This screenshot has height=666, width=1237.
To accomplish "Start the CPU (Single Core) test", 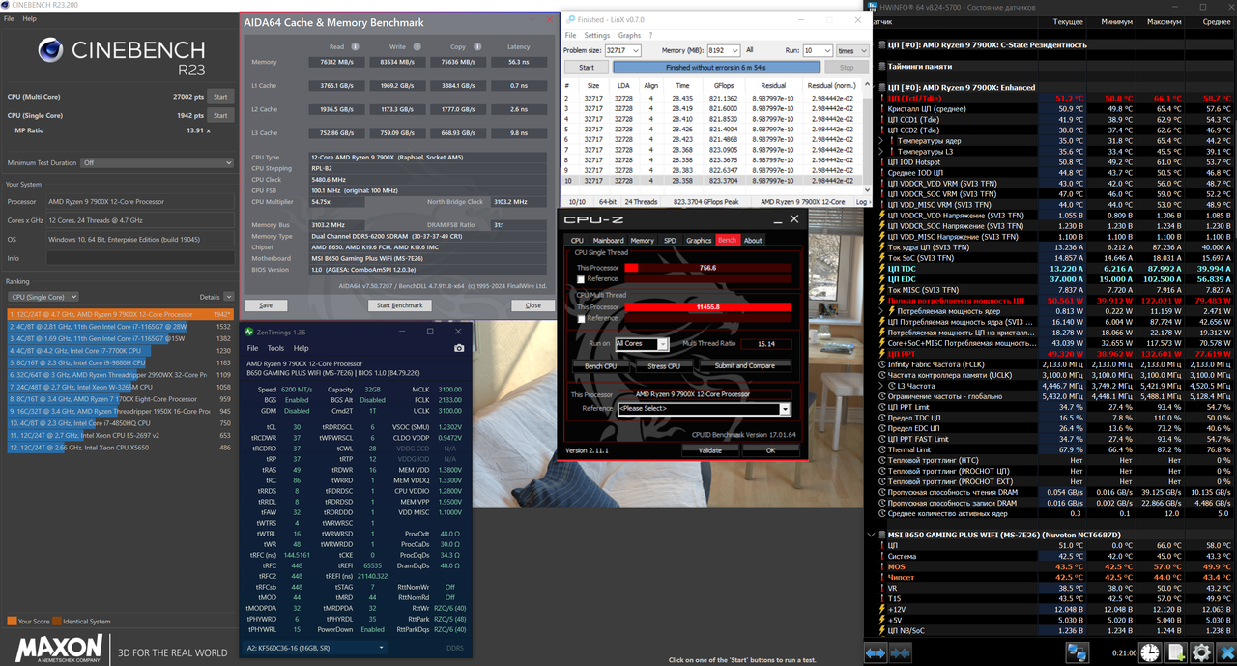I will pyautogui.click(x=220, y=115).
